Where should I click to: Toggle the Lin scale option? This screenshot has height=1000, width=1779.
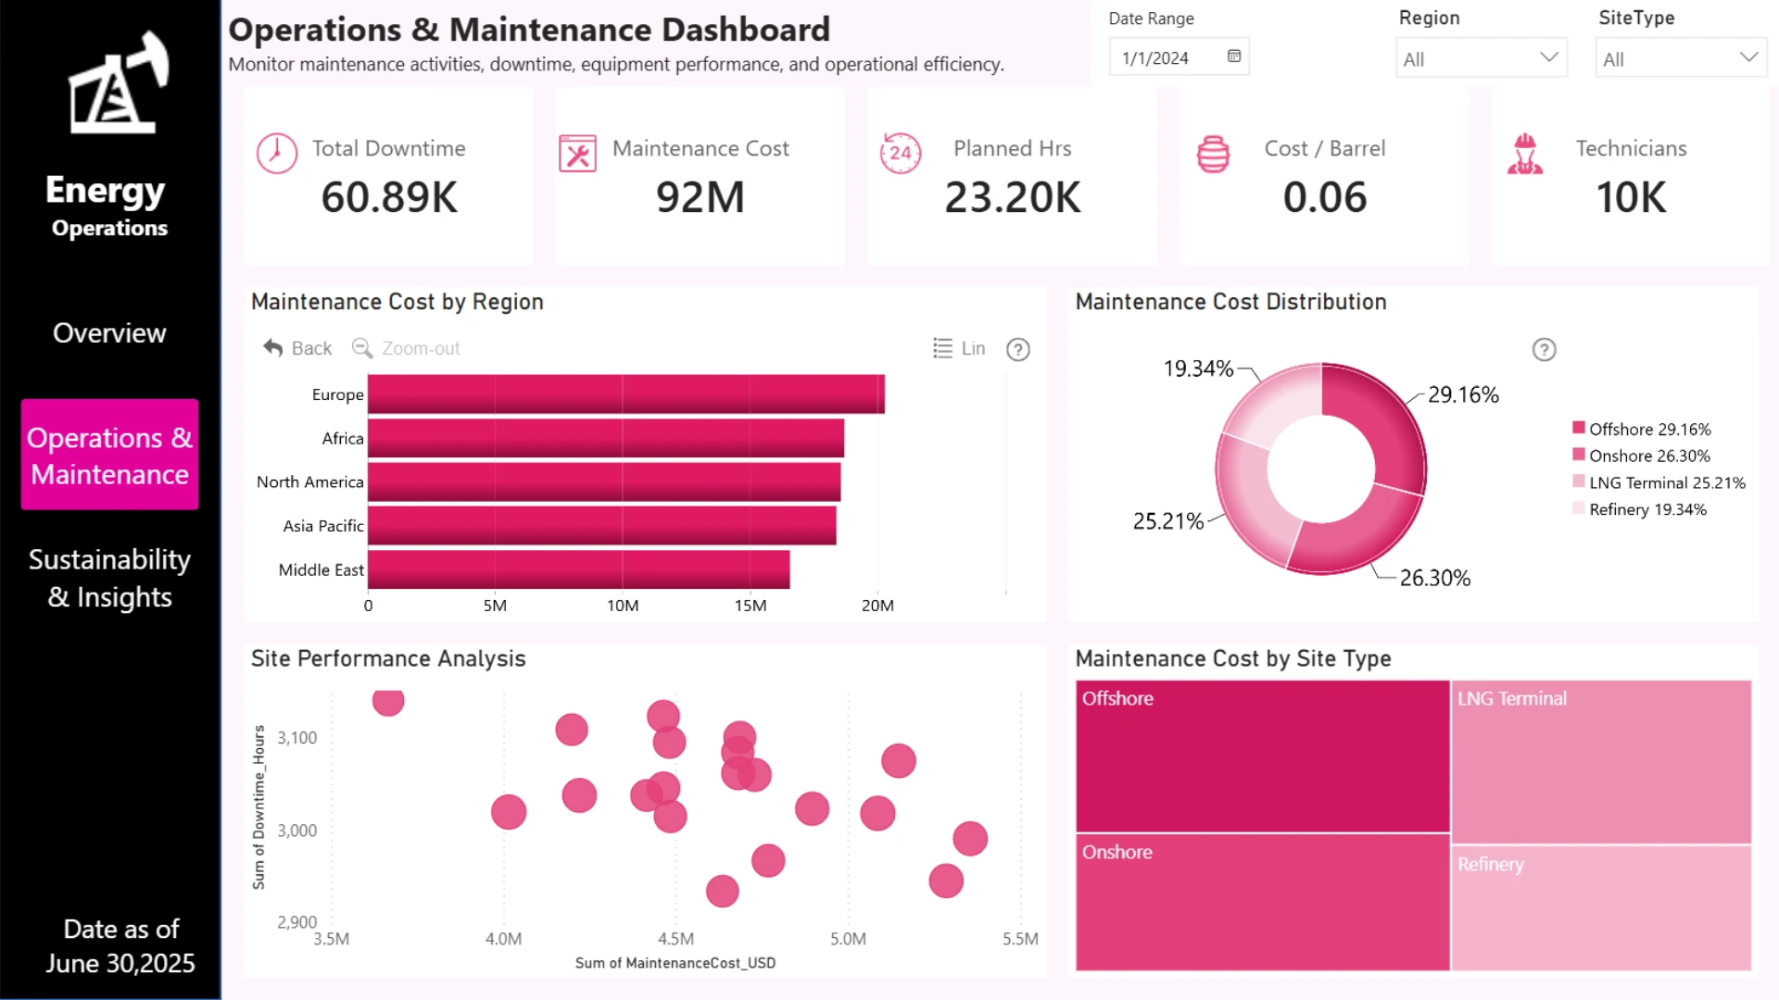tap(959, 348)
